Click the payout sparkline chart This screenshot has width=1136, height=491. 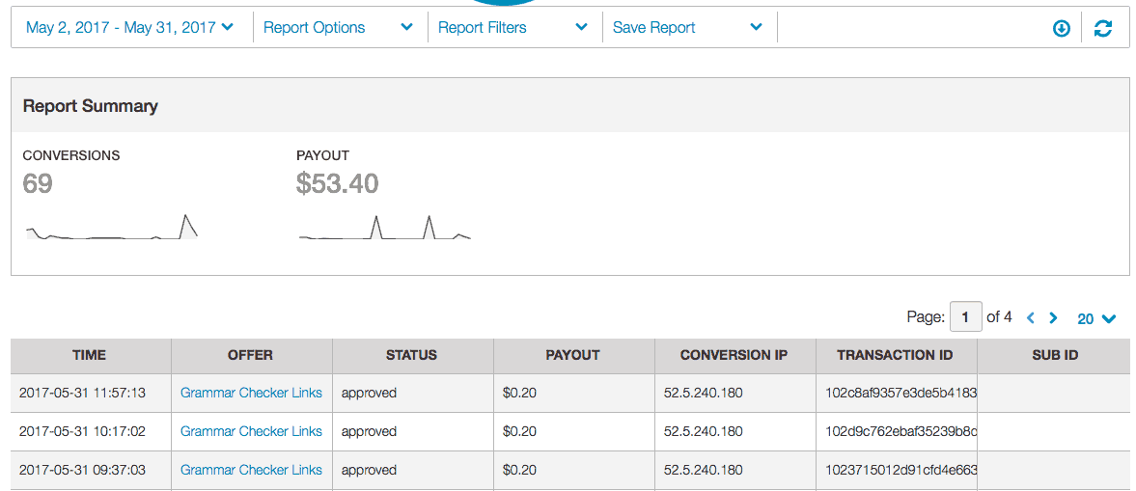384,229
